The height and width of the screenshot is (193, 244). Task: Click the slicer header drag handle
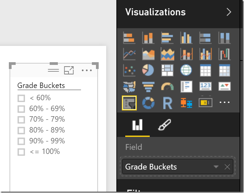pos(53,70)
